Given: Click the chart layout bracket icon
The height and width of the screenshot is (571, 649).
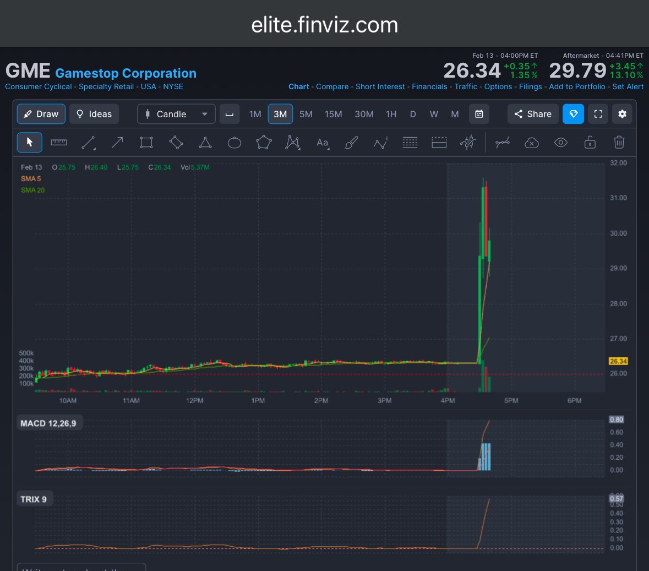Looking at the screenshot, I should 230,114.
